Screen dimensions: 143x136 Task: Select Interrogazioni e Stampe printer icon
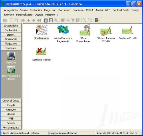point(11,70)
